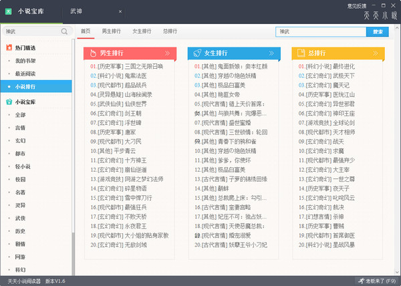Viewport: 401px width, 286px height.
Task: Click the running-man boss key icon
Action: pyautogui.click(x=361, y=280)
